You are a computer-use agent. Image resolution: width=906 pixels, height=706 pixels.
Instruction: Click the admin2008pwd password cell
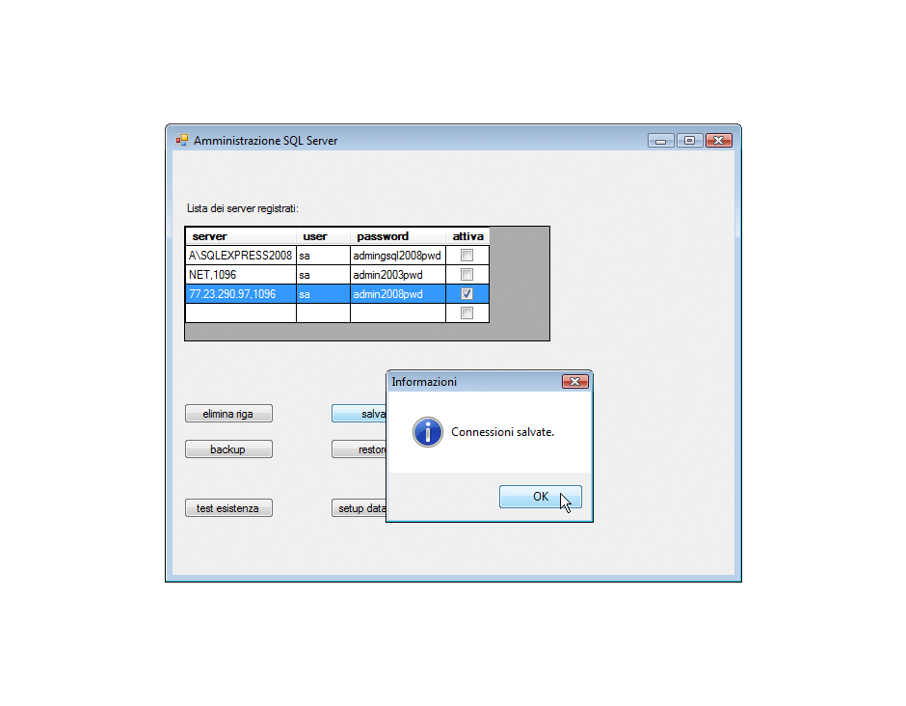click(397, 294)
